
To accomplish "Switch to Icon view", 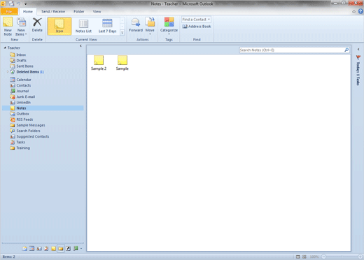I will 59,26.
